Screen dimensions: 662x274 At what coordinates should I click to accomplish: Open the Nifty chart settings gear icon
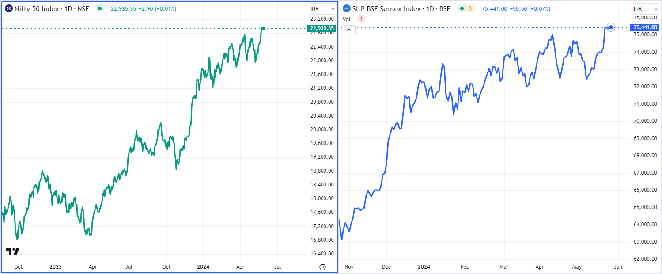pos(322,267)
